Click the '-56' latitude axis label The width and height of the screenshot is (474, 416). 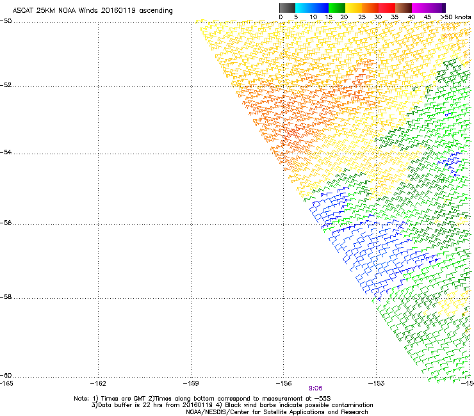tap(6, 223)
